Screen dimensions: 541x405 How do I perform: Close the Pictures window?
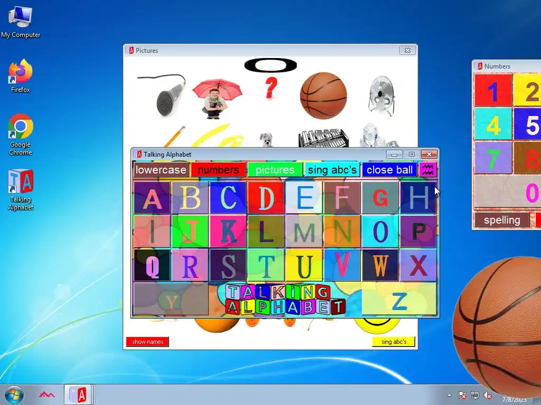coord(407,50)
